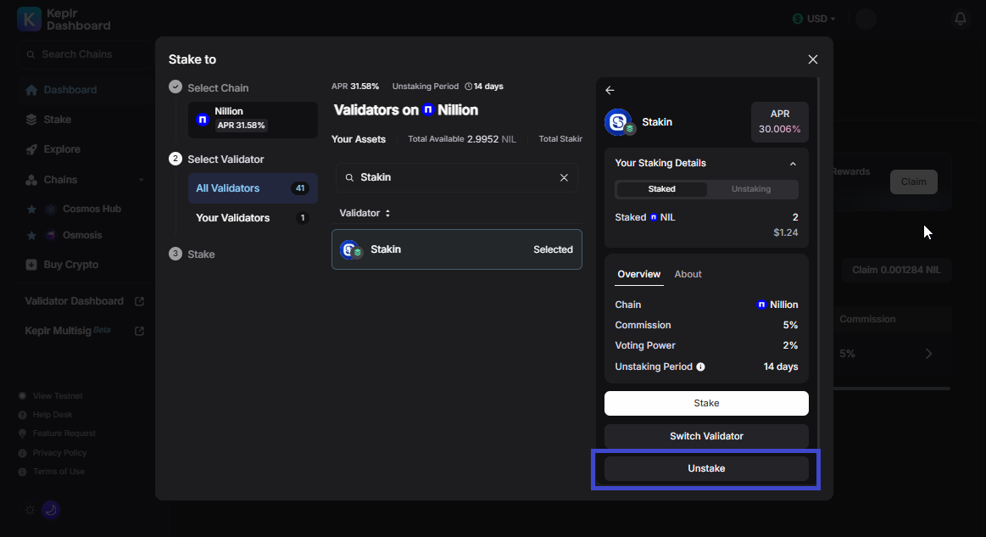Click inside the validator search field

(x=456, y=177)
